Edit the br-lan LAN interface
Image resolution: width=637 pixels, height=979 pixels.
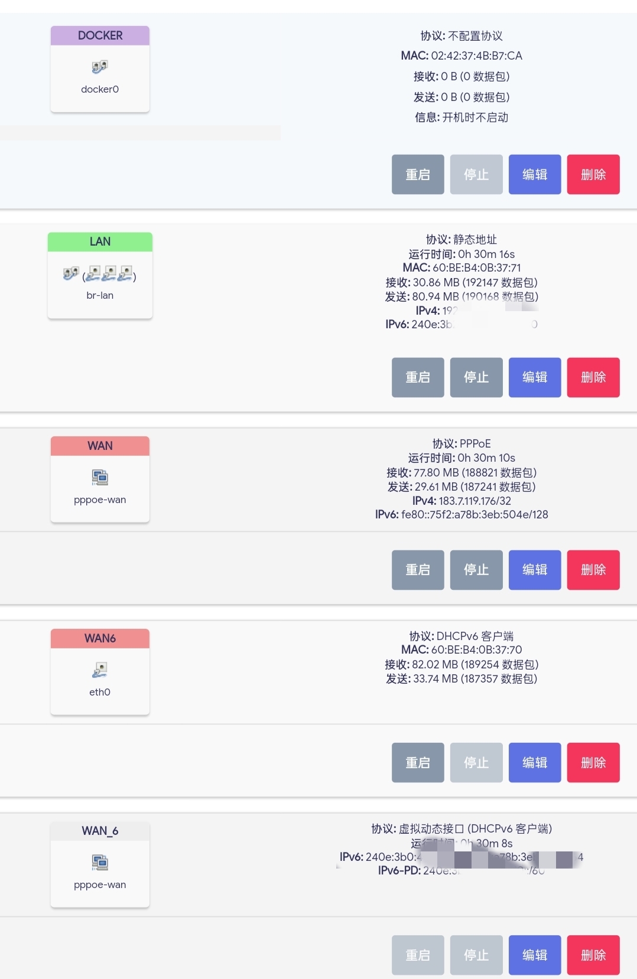click(x=534, y=377)
